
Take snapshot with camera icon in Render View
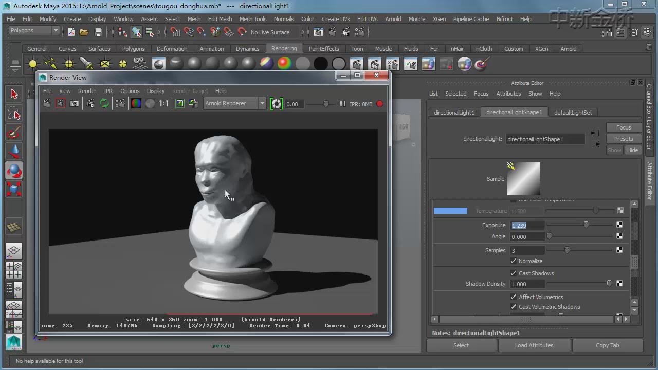pos(75,103)
